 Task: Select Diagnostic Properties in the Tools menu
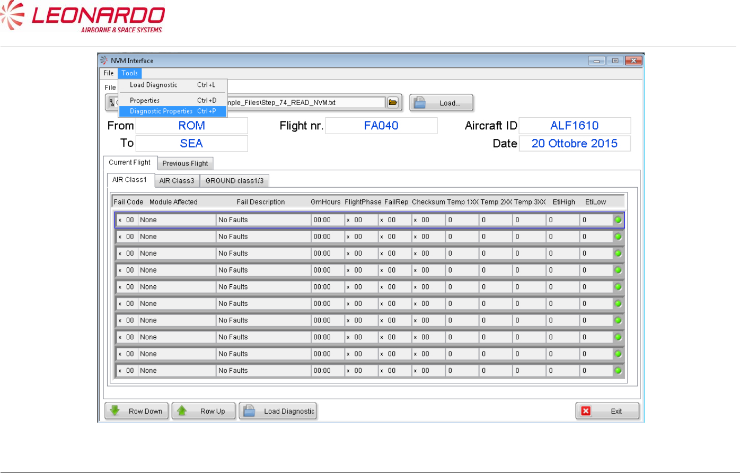(x=173, y=111)
